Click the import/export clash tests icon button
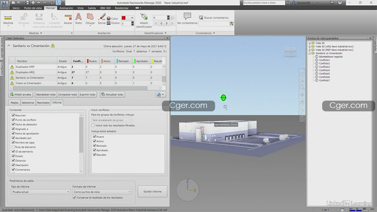 tap(160, 95)
